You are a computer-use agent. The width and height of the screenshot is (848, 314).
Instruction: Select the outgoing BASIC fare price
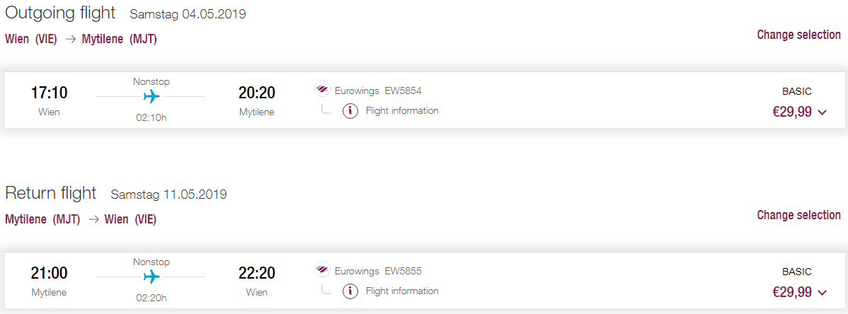792,112
